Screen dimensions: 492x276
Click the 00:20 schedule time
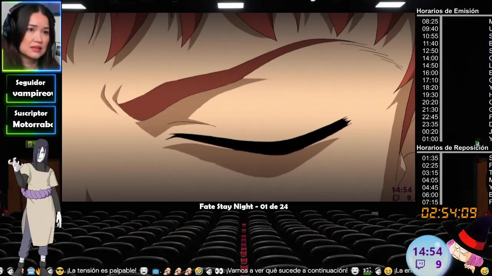pyautogui.click(x=430, y=131)
